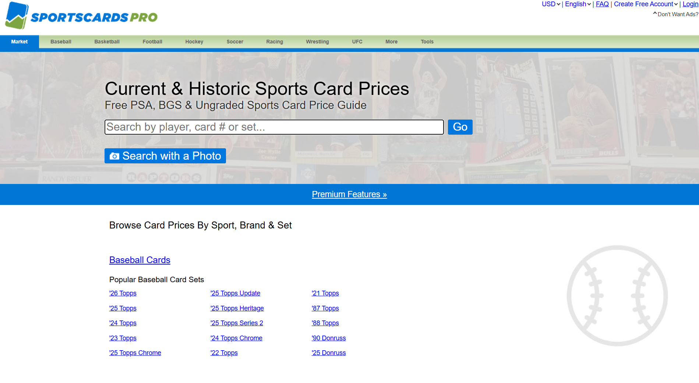Expand the Create Free Account menu

tap(646, 4)
